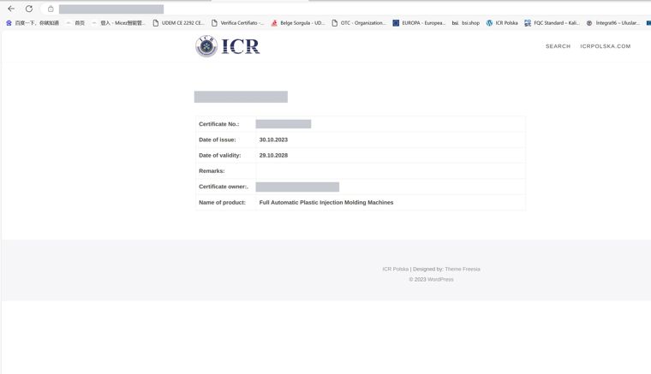The width and height of the screenshot is (651, 374).
Task: Open the Verifica Certifiato bookmark
Action: tap(237, 23)
